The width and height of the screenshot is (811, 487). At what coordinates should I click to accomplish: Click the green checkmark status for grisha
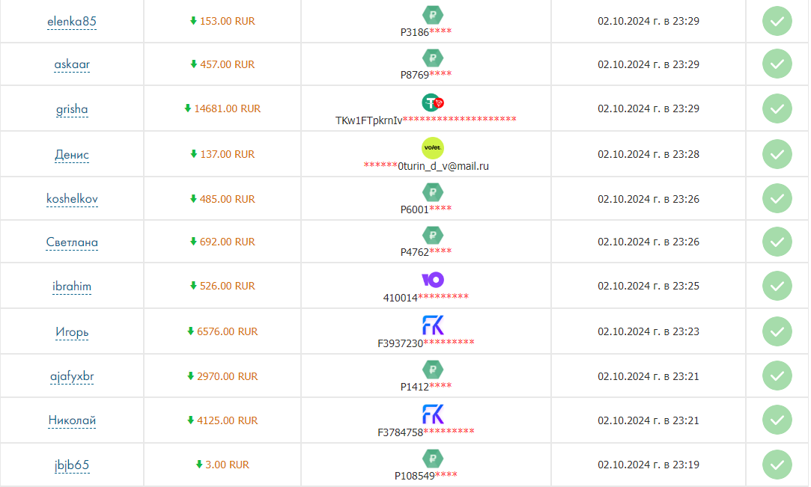click(777, 108)
